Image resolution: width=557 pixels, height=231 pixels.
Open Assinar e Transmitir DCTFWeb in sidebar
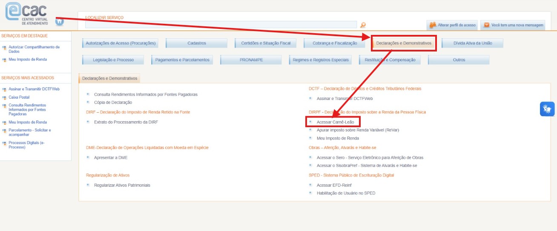[x=34, y=89]
